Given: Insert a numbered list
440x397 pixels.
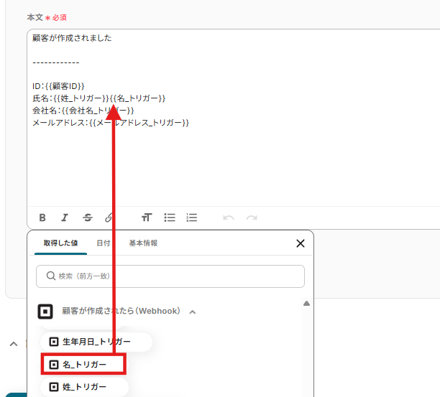Looking at the screenshot, I should [192, 218].
